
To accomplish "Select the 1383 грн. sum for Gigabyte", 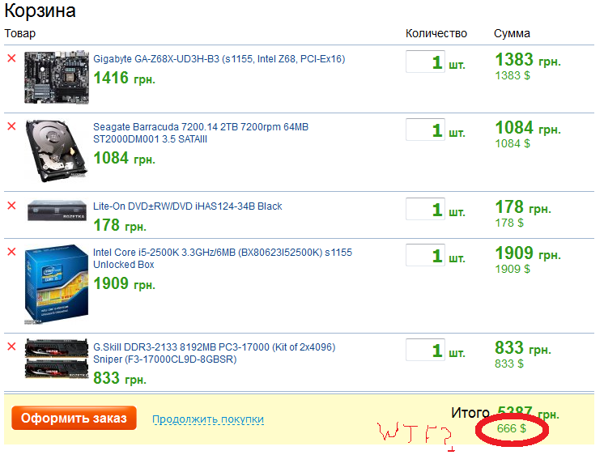I will (x=528, y=60).
